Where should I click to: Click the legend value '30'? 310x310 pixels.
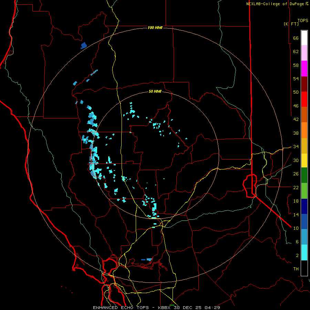(296, 160)
